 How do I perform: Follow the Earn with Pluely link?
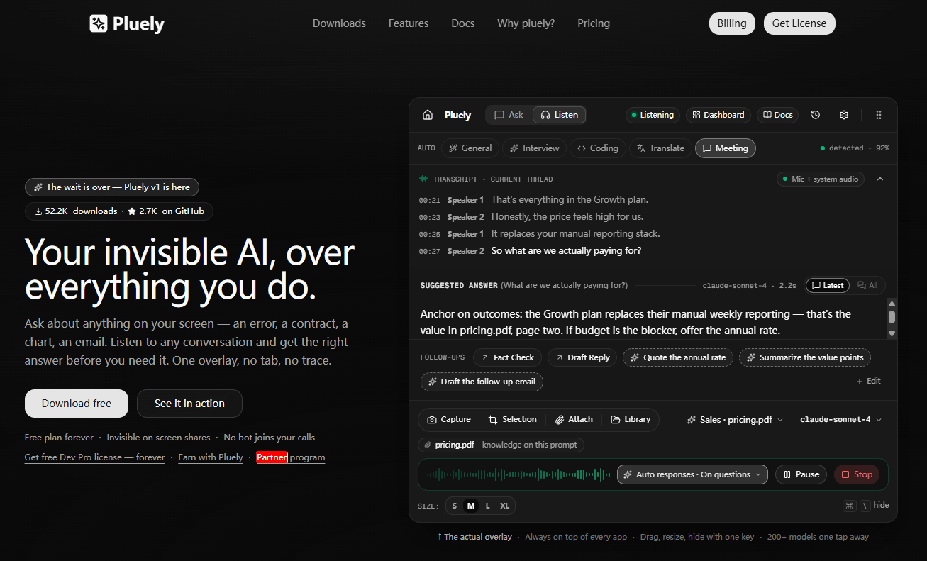point(211,457)
